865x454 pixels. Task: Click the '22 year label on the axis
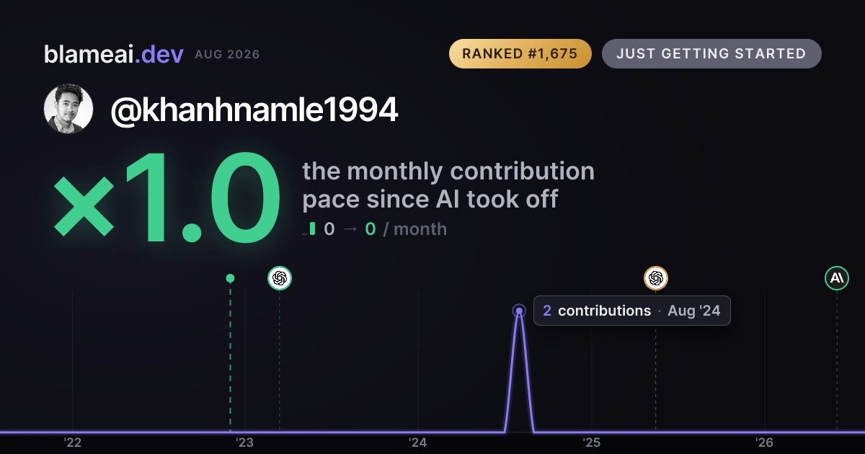(x=72, y=442)
